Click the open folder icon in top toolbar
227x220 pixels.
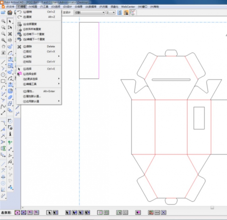[3, 13]
